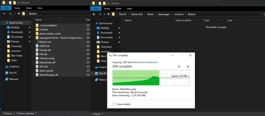Select the steam_shader_cache folder
The image size is (265, 116).
click(50, 34)
